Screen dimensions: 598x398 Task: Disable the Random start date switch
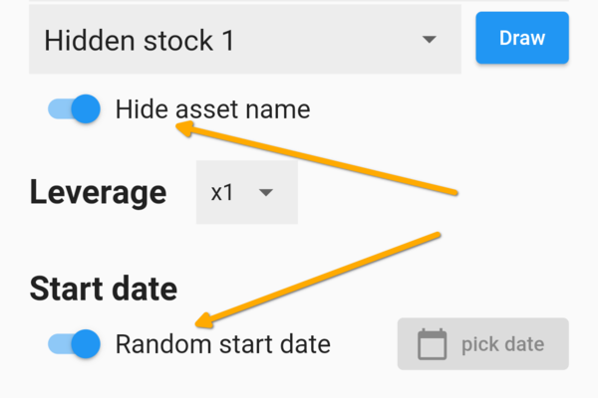click(75, 344)
